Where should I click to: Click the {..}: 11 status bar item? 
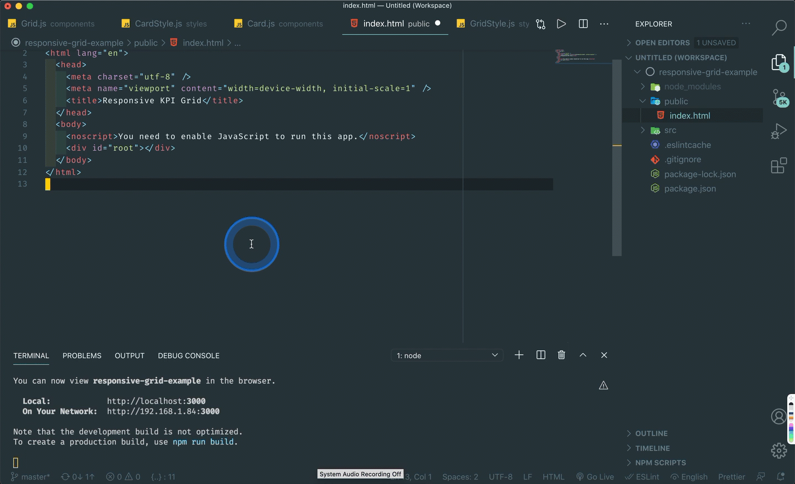tap(163, 476)
